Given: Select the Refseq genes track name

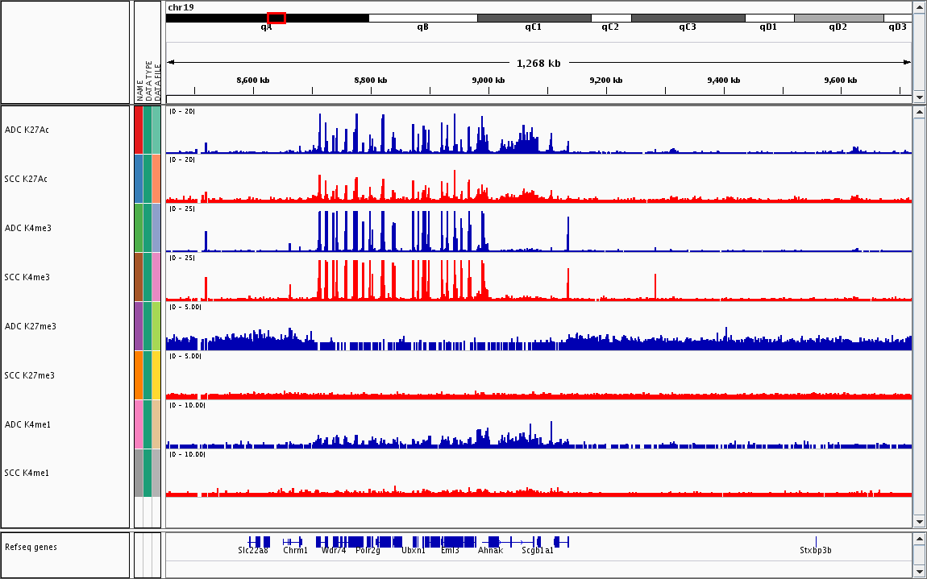Looking at the screenshot, I should click(31, 547).
